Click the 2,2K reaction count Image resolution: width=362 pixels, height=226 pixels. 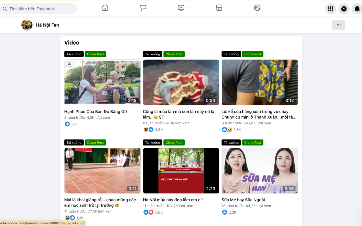pyautogui.click(x=232, y=212)
